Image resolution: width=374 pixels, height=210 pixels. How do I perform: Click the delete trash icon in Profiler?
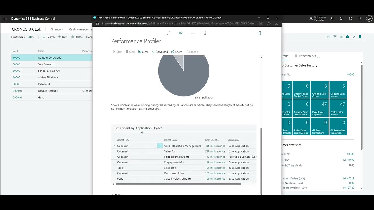205,33
